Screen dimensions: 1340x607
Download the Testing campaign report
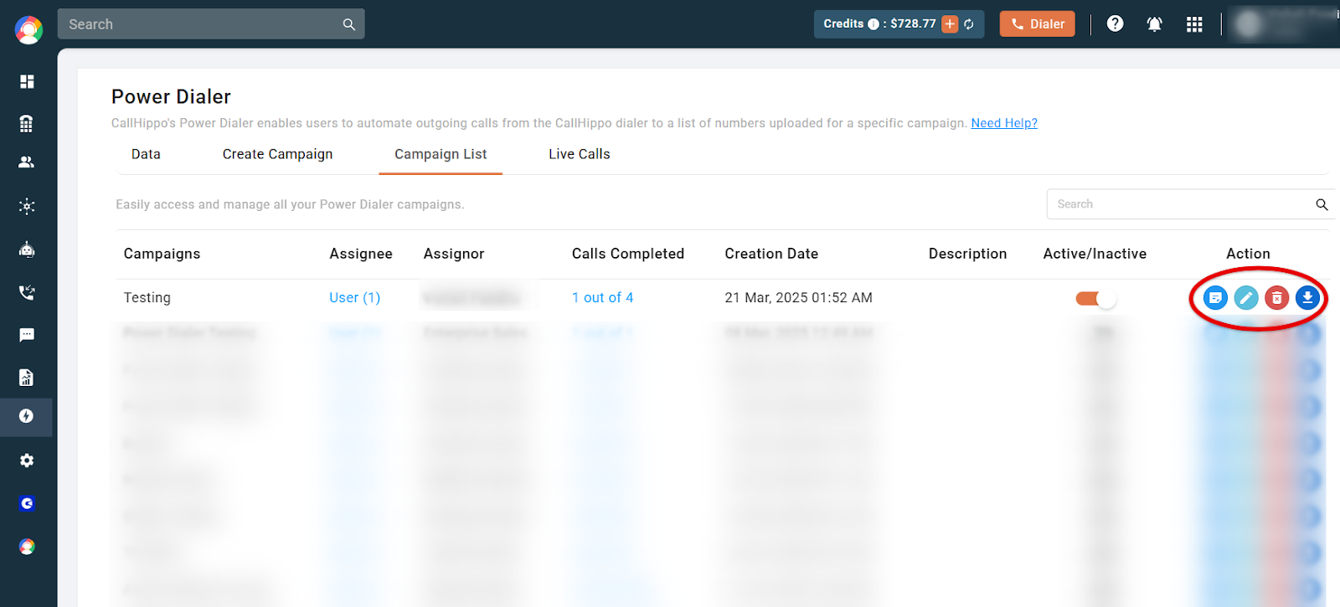(1307, 297)
